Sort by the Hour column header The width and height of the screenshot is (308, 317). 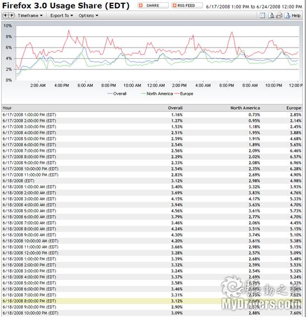tap(7, 108)
